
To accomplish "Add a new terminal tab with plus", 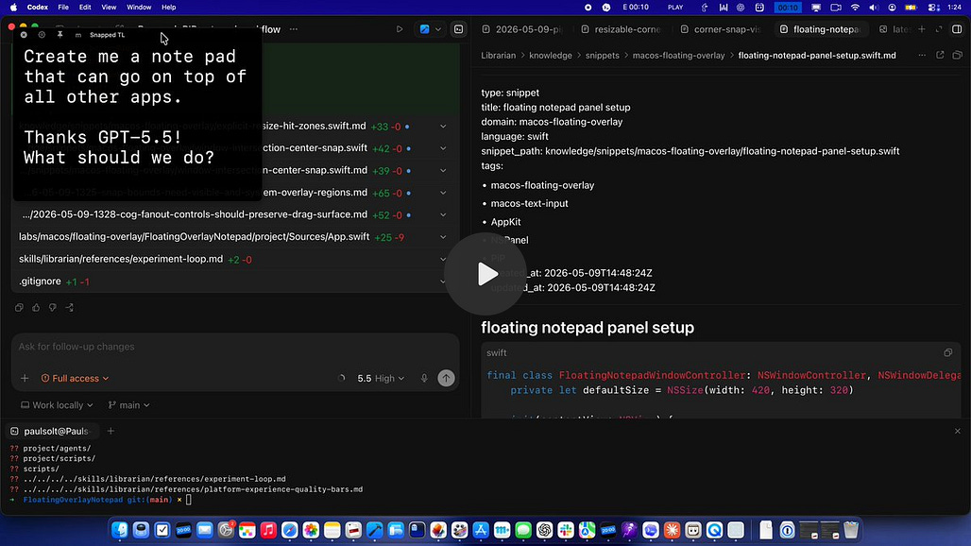I will tap(111, 431).
